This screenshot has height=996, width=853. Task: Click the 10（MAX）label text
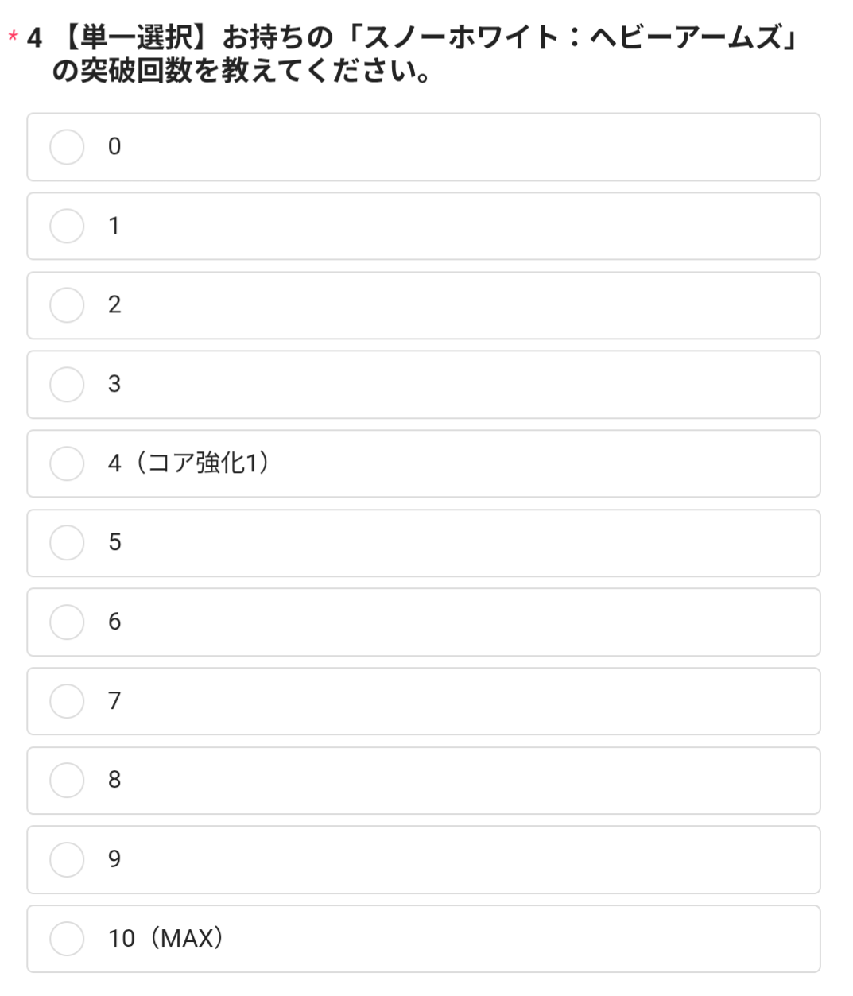click(x=165, y=939)
